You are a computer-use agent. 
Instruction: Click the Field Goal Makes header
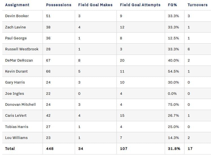click(x=95, y=5)
